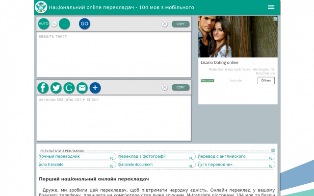
Task: Share translation on Twitter
Action: (56, 88)
